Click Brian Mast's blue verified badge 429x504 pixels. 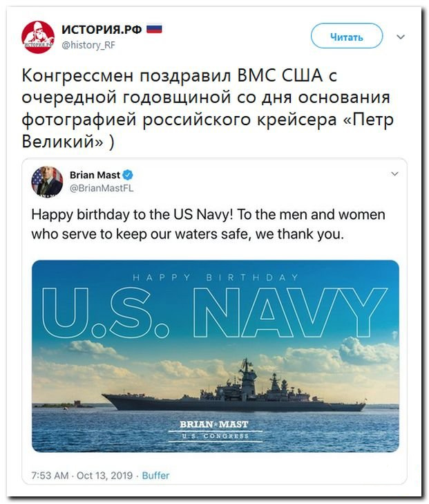coord(128,175)
